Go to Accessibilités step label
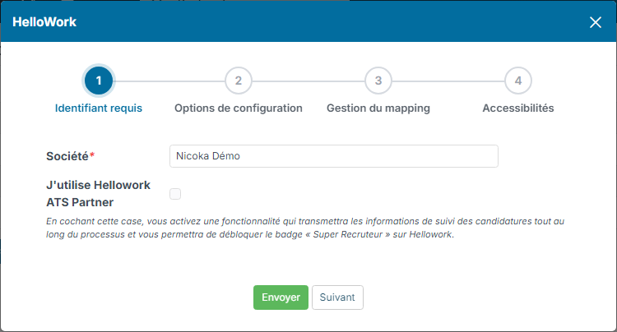 [518, 108]
